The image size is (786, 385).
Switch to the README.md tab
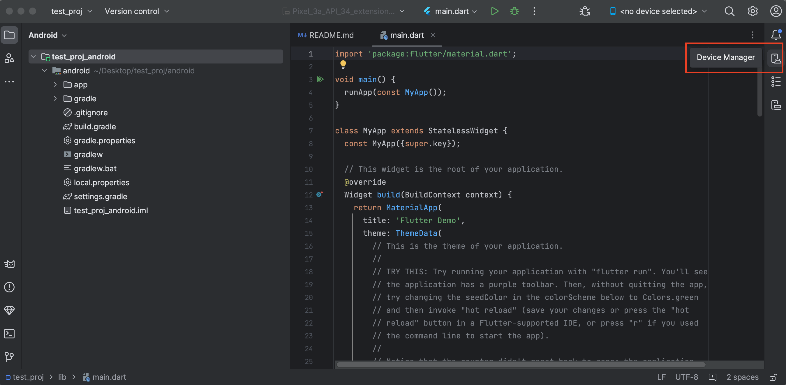point(326,35)
